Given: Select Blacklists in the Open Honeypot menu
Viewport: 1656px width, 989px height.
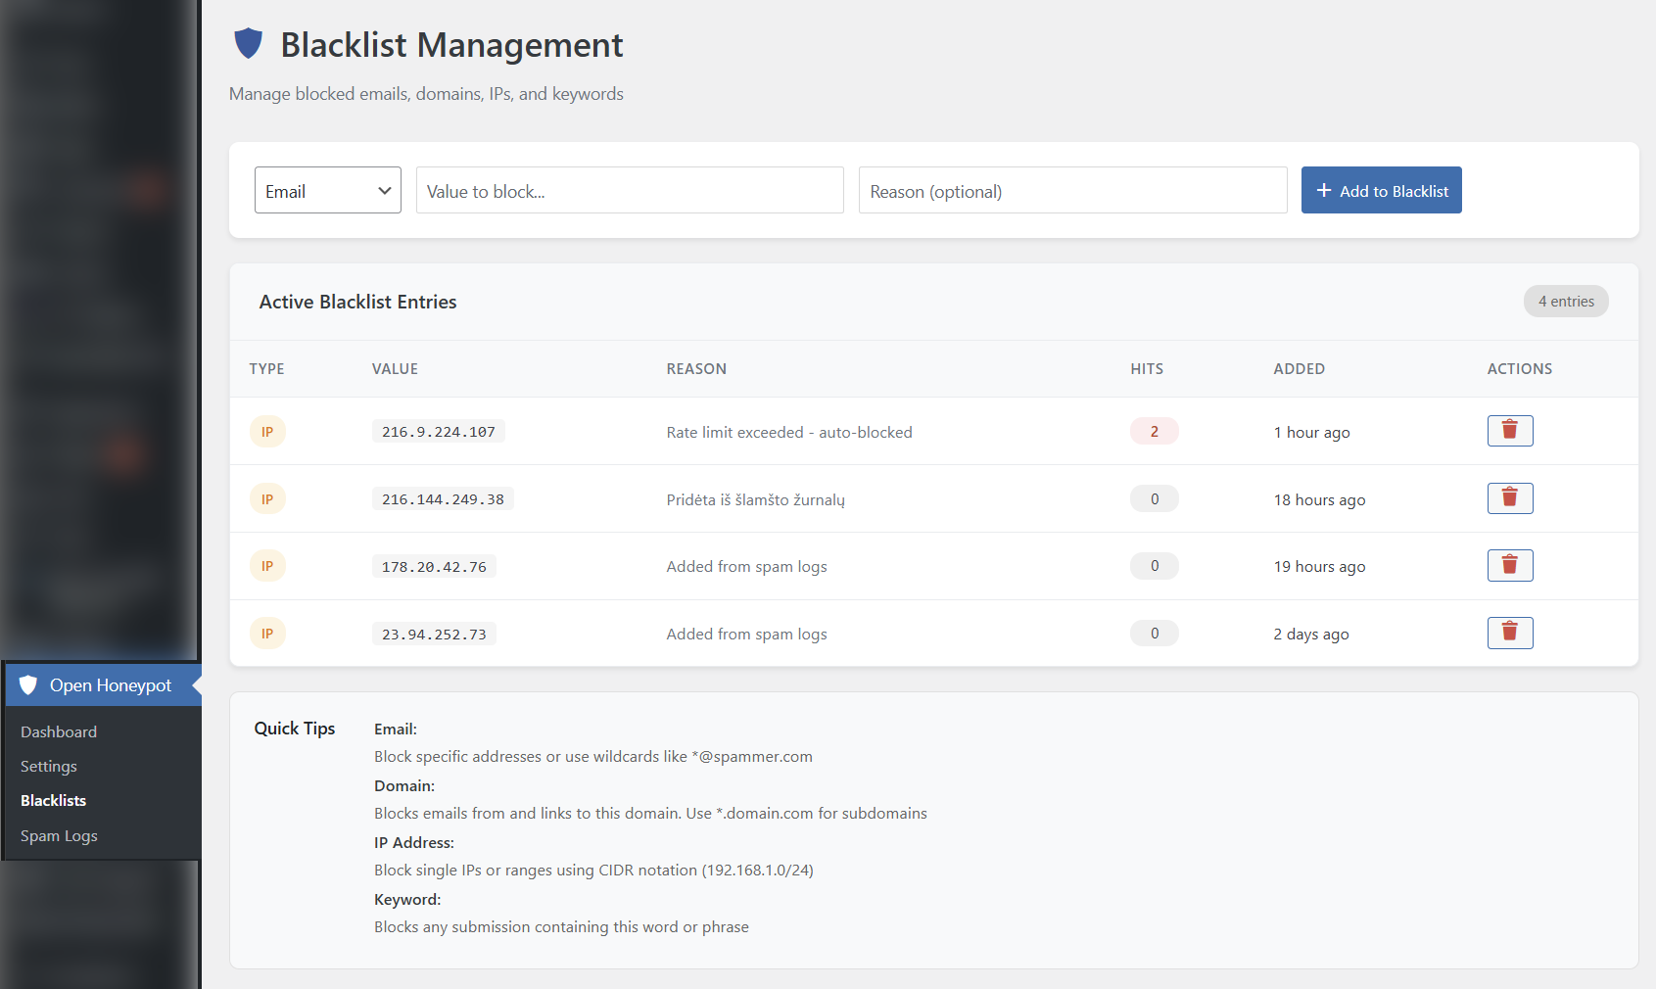Looking at the screenshot, I should click(x=53, y=800).
